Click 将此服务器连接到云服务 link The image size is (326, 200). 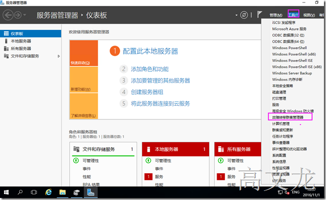pyautogui.click(x=160, y=103)
